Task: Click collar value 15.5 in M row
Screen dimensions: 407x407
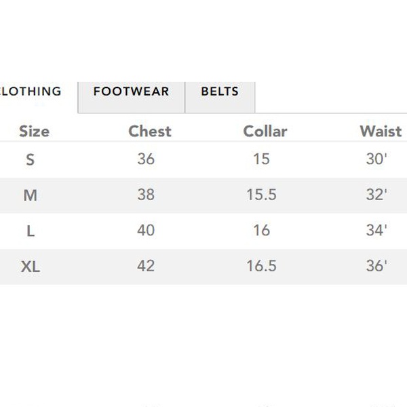Action: pos(261,195)
